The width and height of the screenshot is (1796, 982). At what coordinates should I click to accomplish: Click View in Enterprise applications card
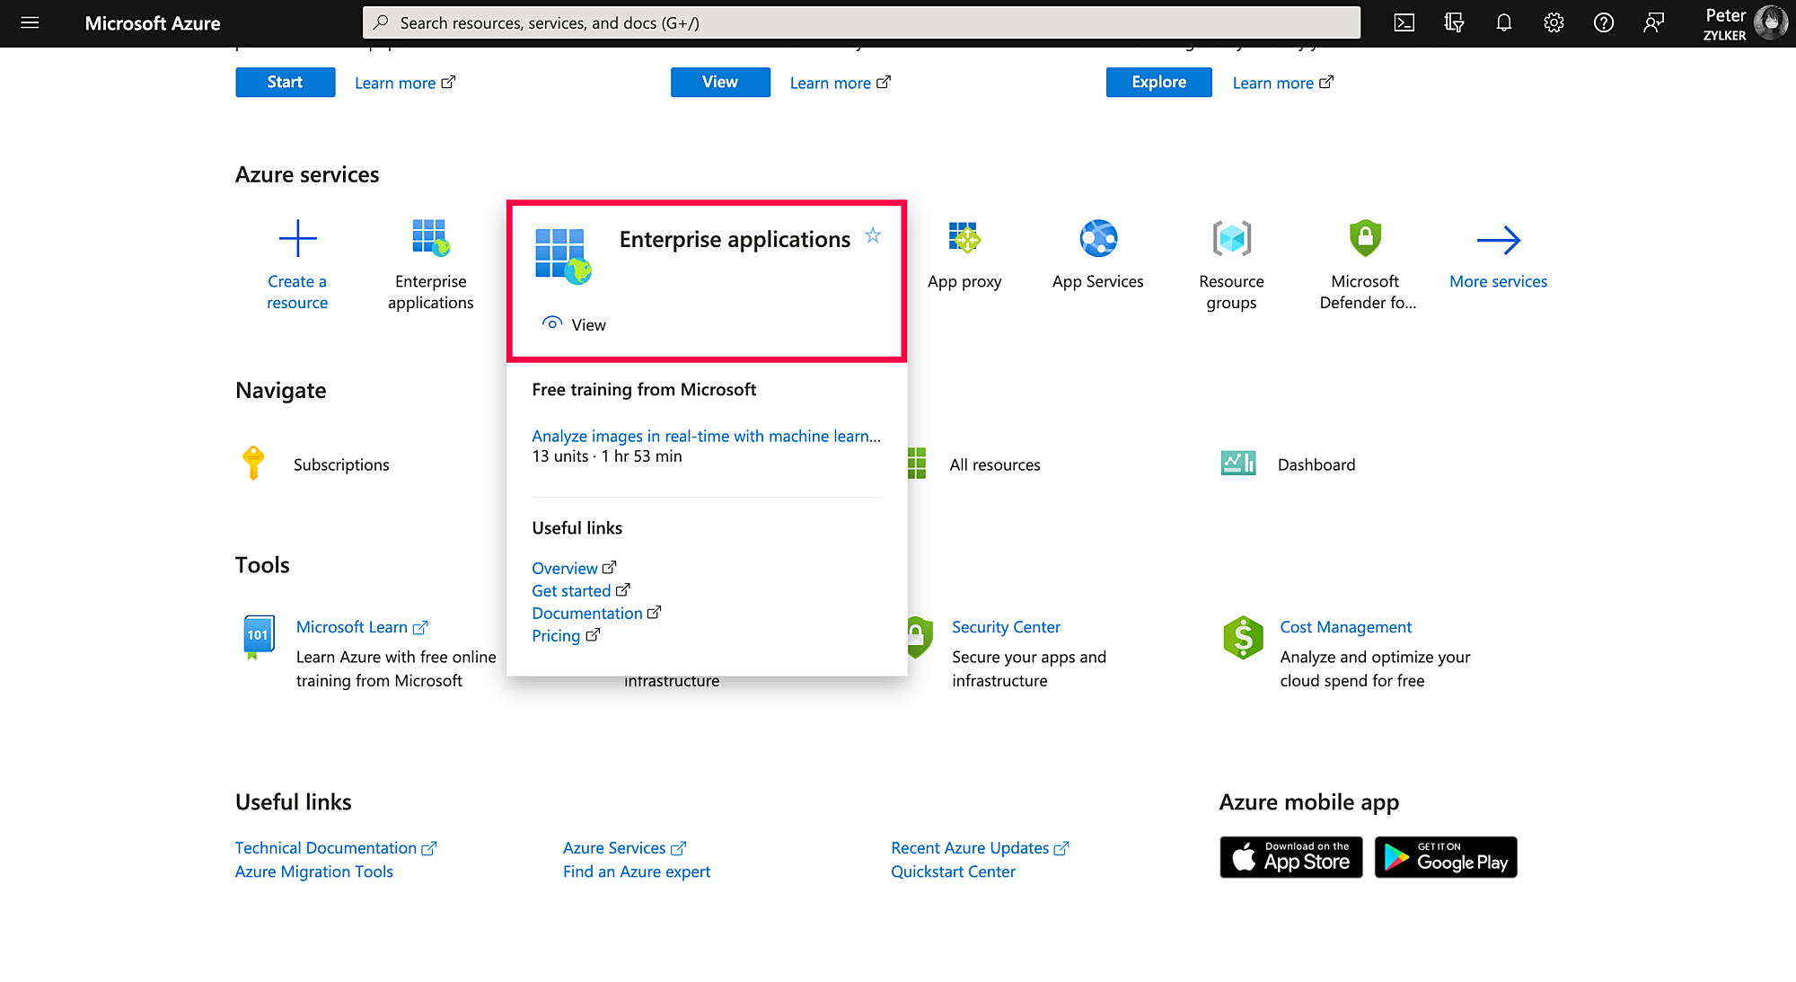pos(588,324)
